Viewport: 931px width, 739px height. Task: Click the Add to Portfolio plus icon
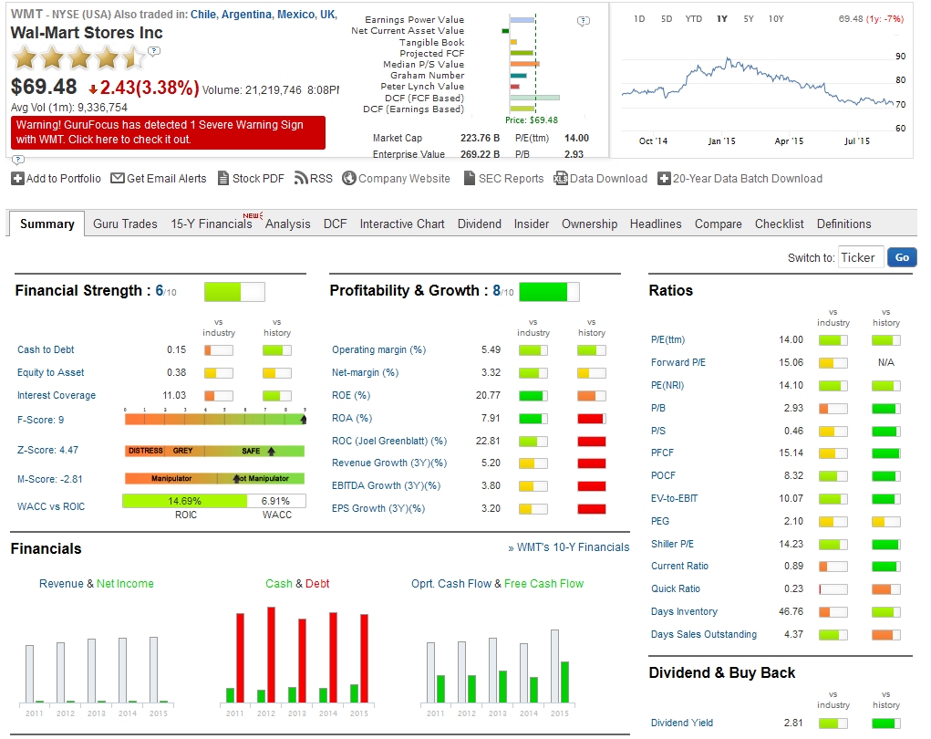(x=18, y=178)
